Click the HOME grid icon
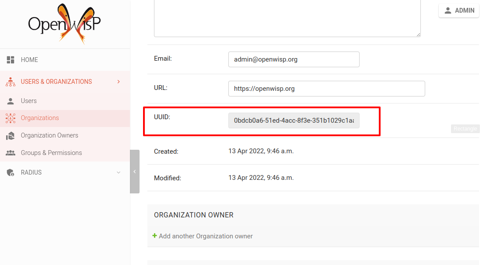493x265 pixels. (x=10, y=59)
